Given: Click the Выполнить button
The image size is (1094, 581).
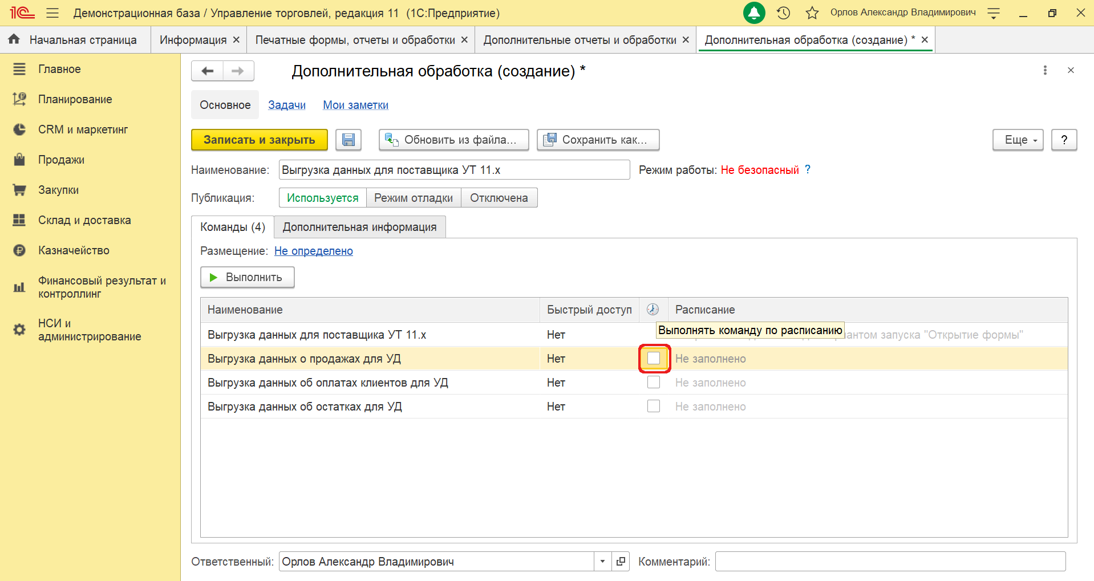Looking at the screenshot, I should (x=248, y=277).
